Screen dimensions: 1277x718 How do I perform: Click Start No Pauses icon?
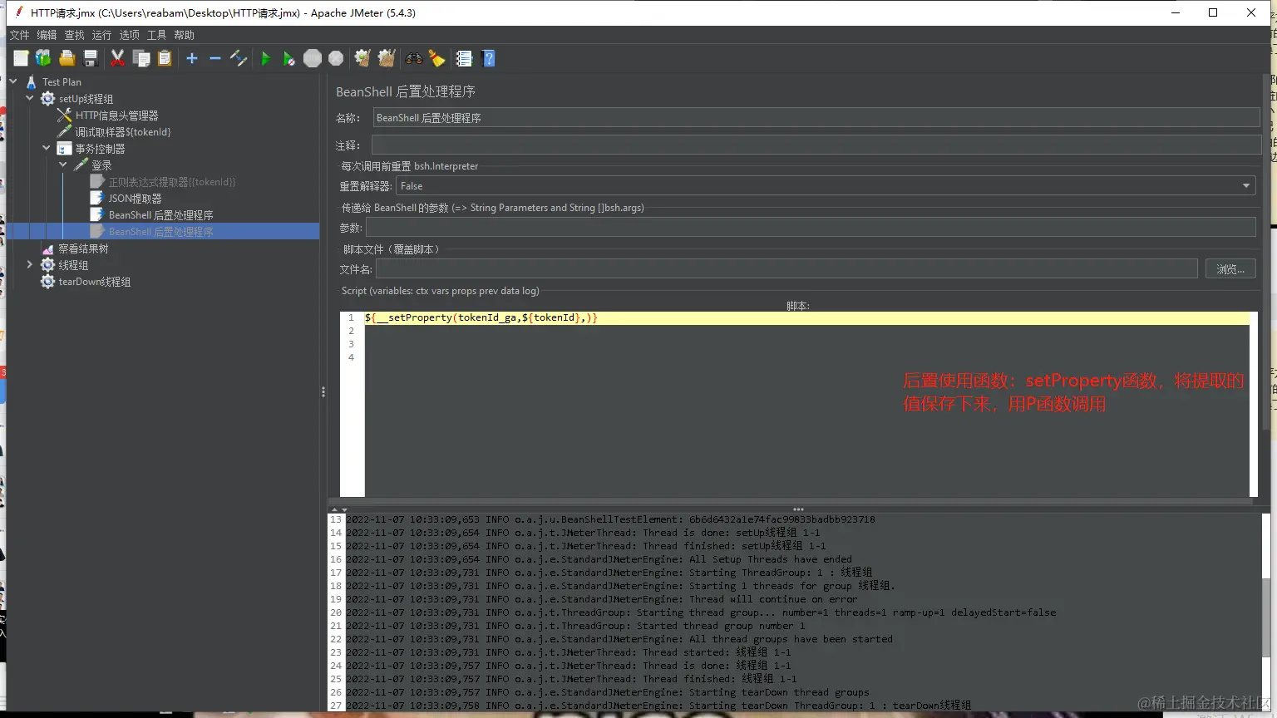coord(288,58)
